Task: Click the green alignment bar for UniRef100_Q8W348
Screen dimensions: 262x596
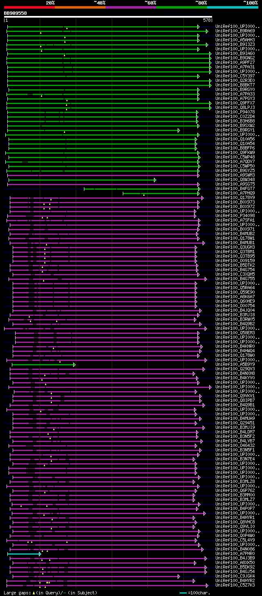Action: pyautogui.click(x=82, y=180)
